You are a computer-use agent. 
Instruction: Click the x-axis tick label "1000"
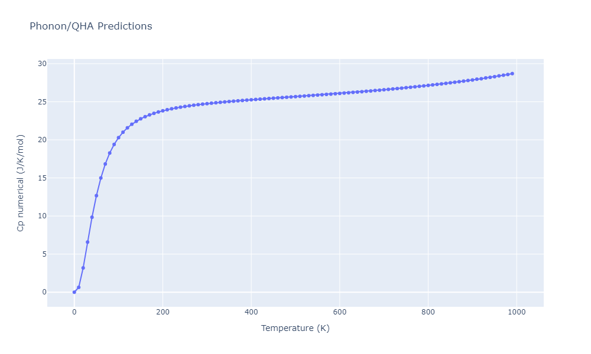coord(517,312)
